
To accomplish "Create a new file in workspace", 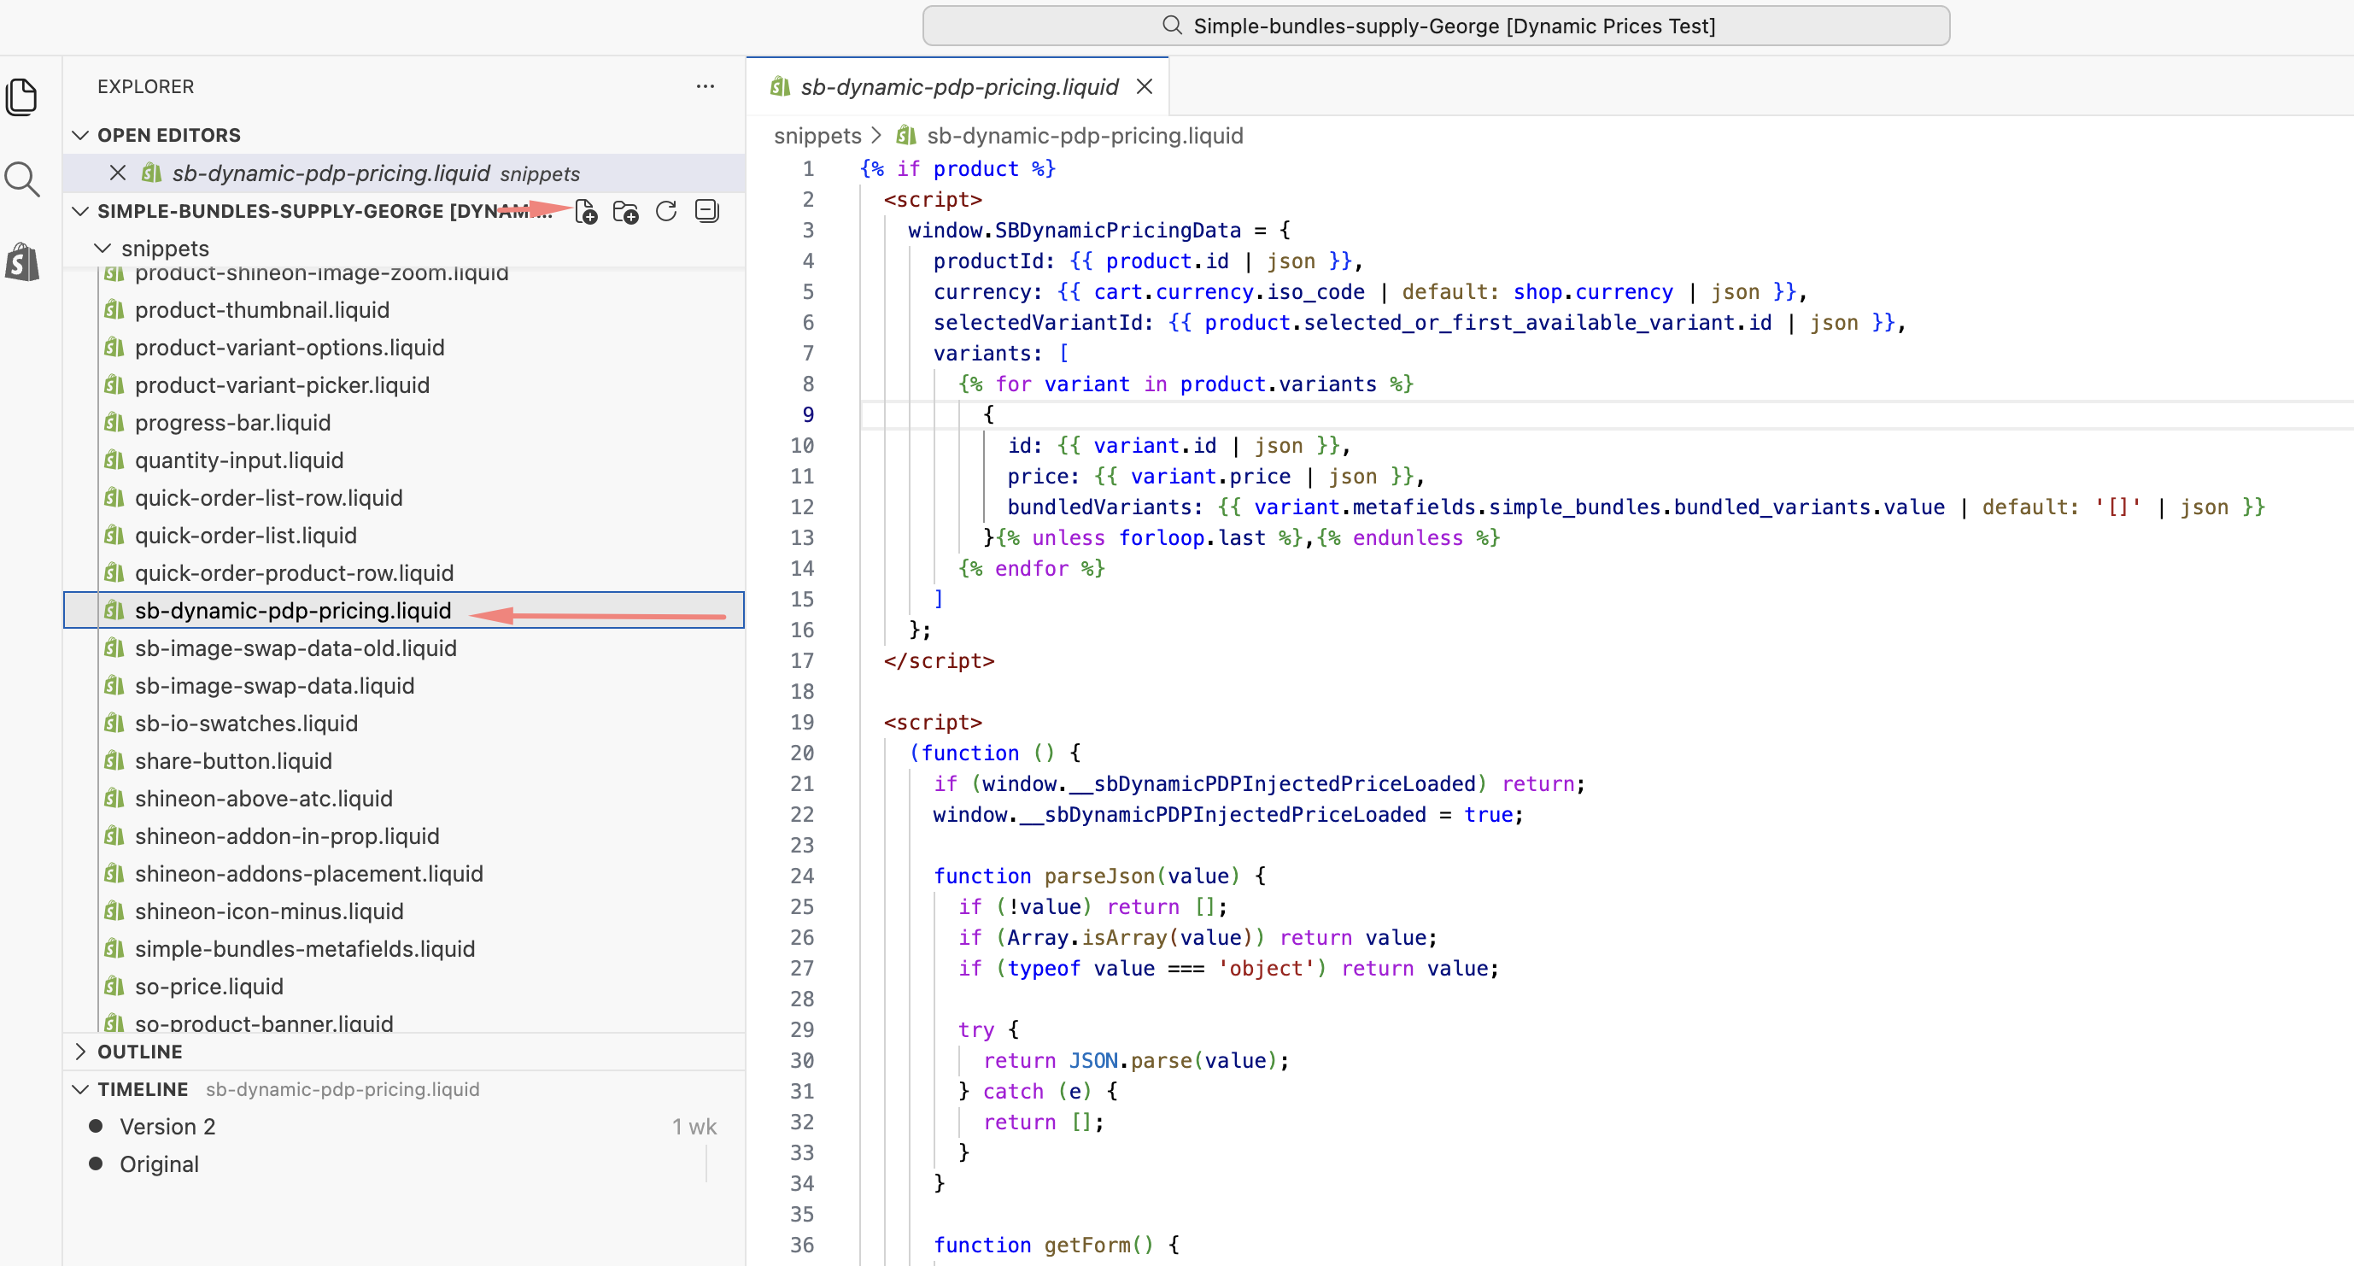I will [586, 212].
